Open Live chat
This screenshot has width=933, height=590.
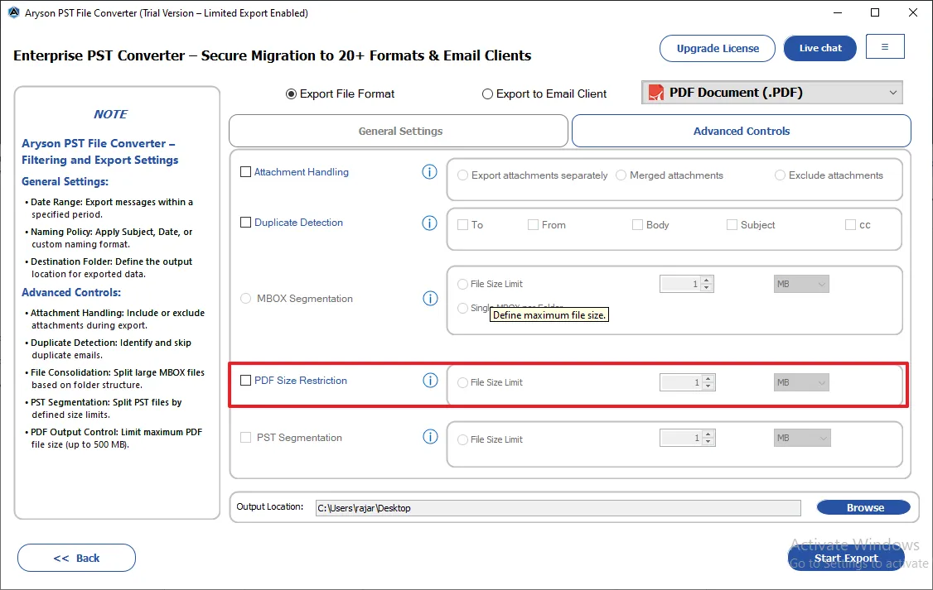[x=820, y=48]
